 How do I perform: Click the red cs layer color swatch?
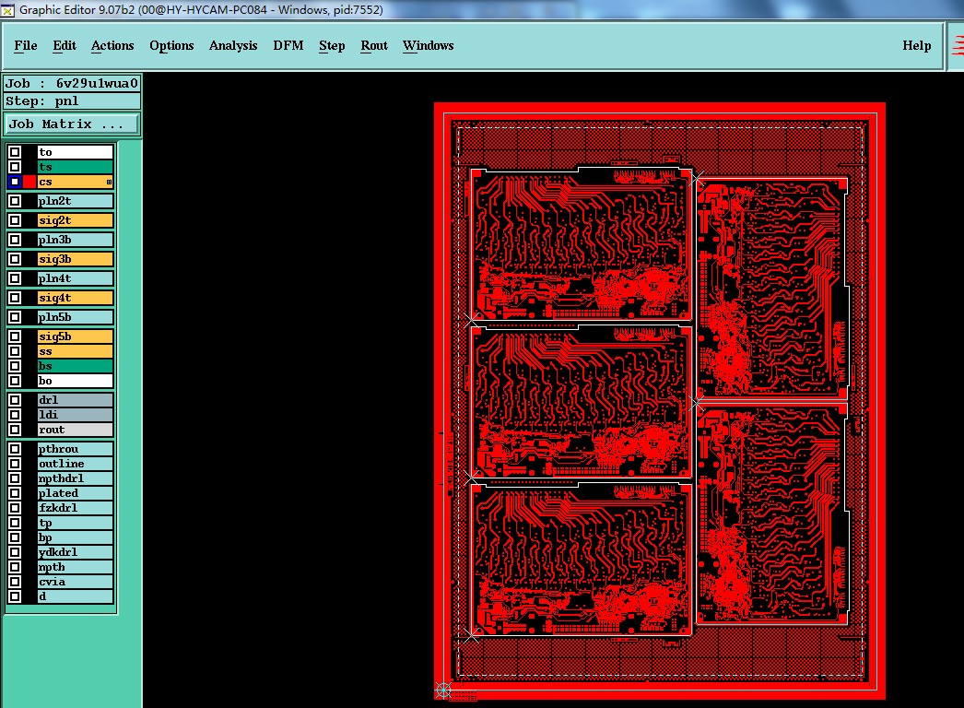[x=29, y=182]
